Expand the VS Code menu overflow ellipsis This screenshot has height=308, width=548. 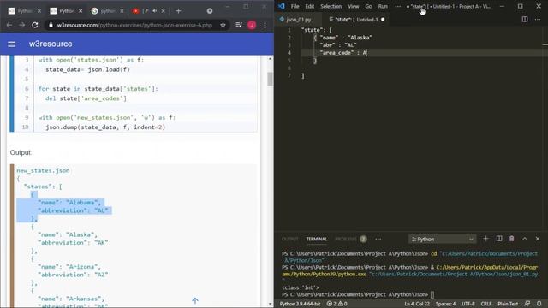click(x=397, y=6)
